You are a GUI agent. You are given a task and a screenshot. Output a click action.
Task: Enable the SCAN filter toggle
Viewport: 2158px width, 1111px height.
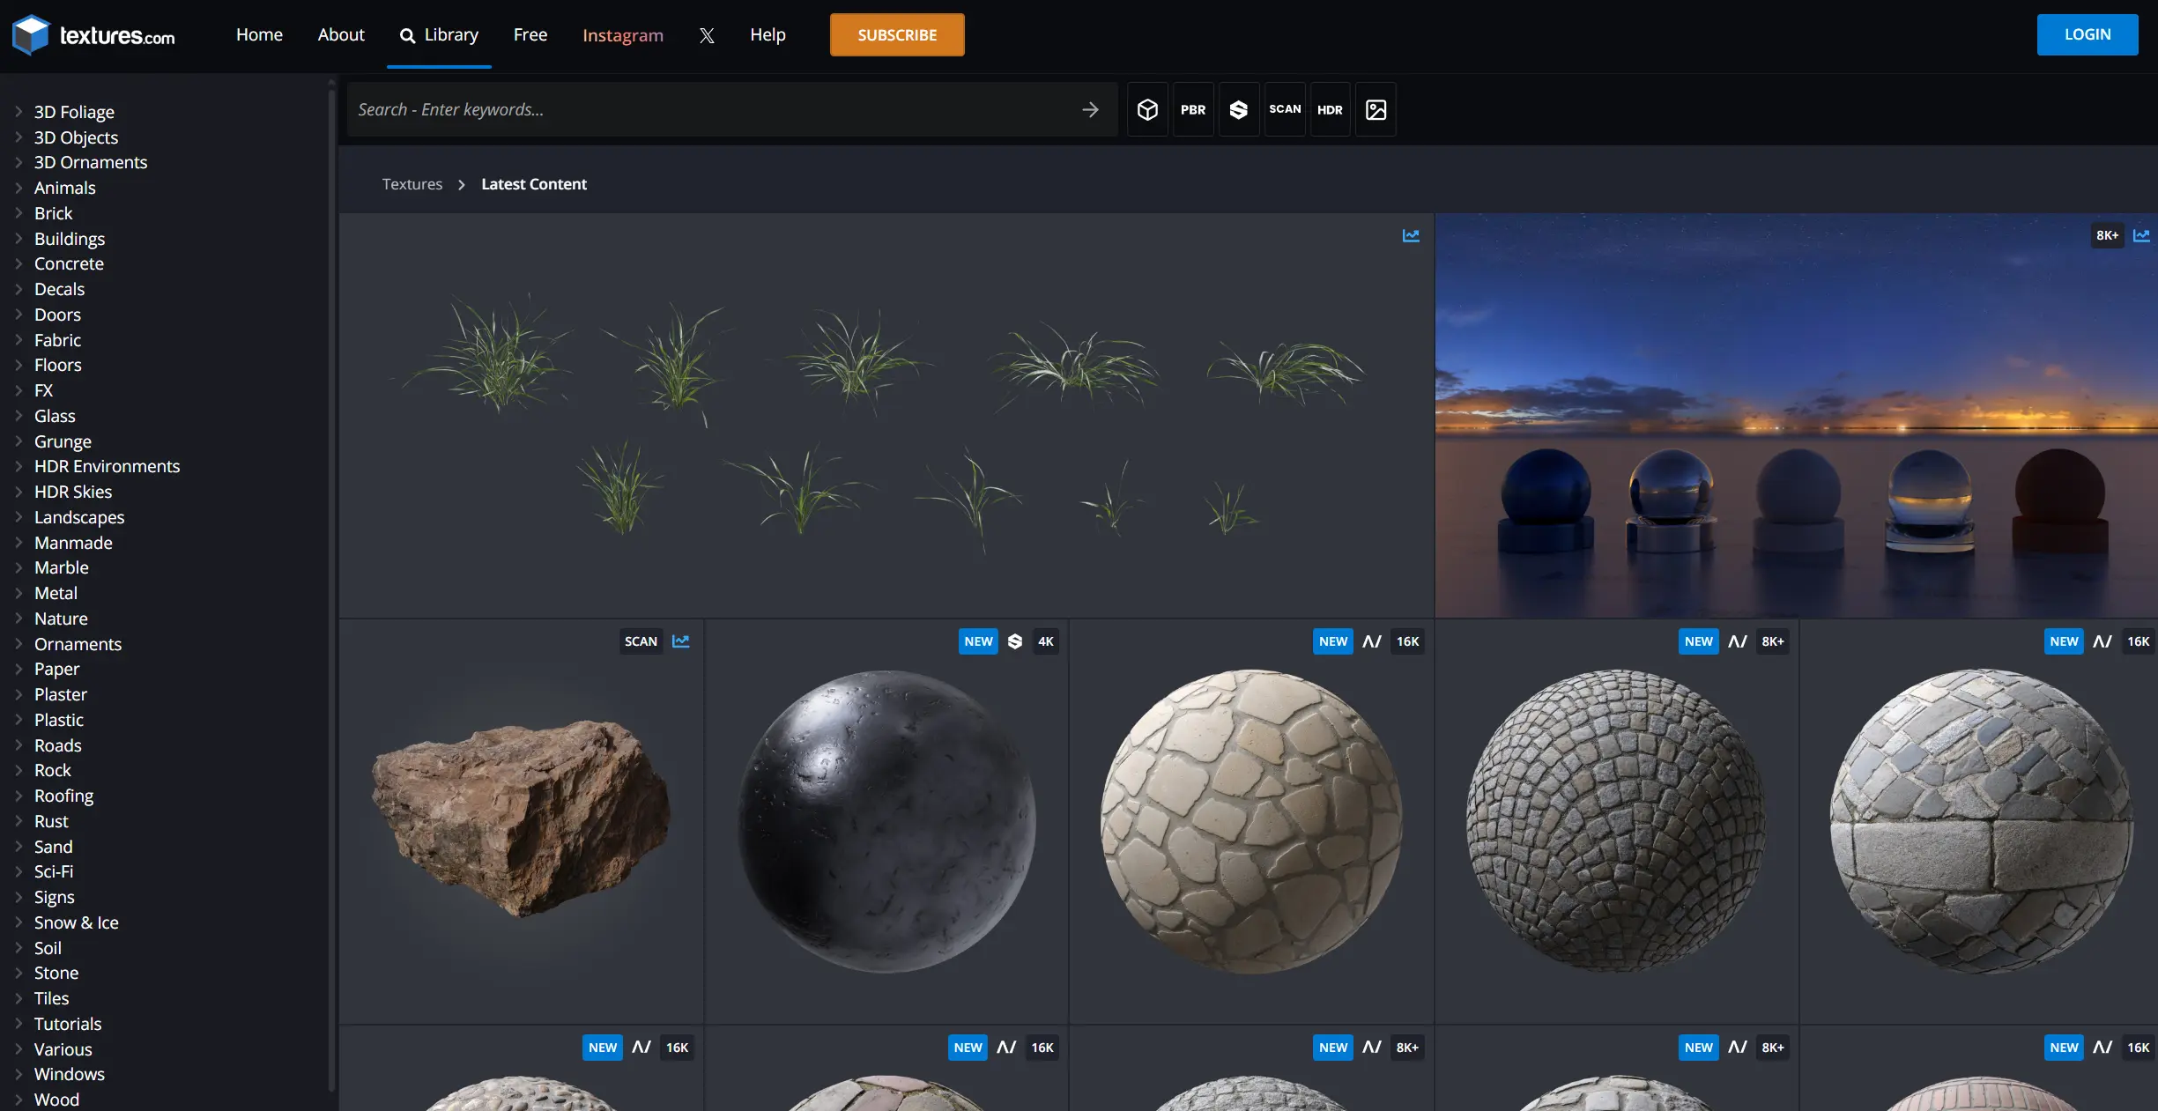coord(1285,109)
